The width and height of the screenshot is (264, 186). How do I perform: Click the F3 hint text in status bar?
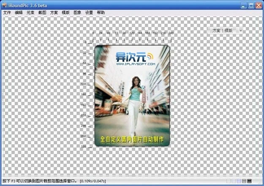[x=40, y=181]
